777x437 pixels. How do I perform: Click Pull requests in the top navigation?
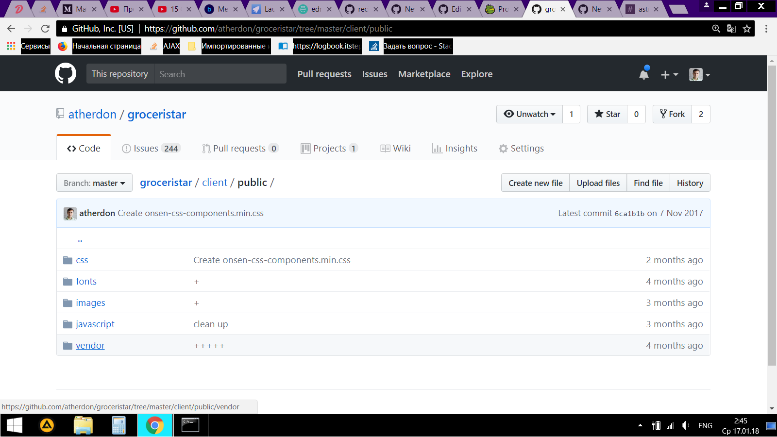coord(324,74)
